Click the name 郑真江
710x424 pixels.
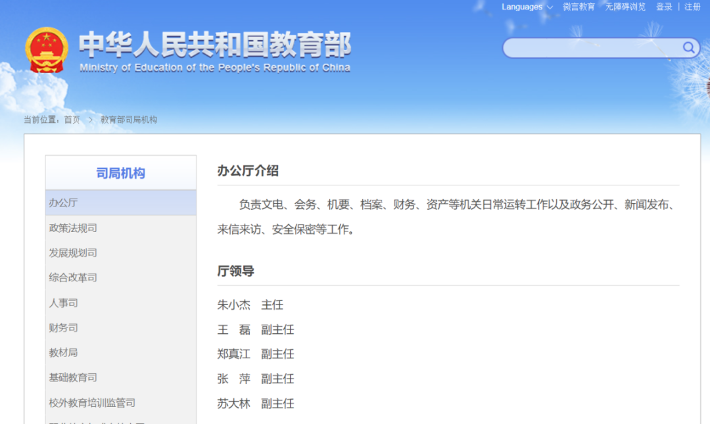tap(233, 354)
